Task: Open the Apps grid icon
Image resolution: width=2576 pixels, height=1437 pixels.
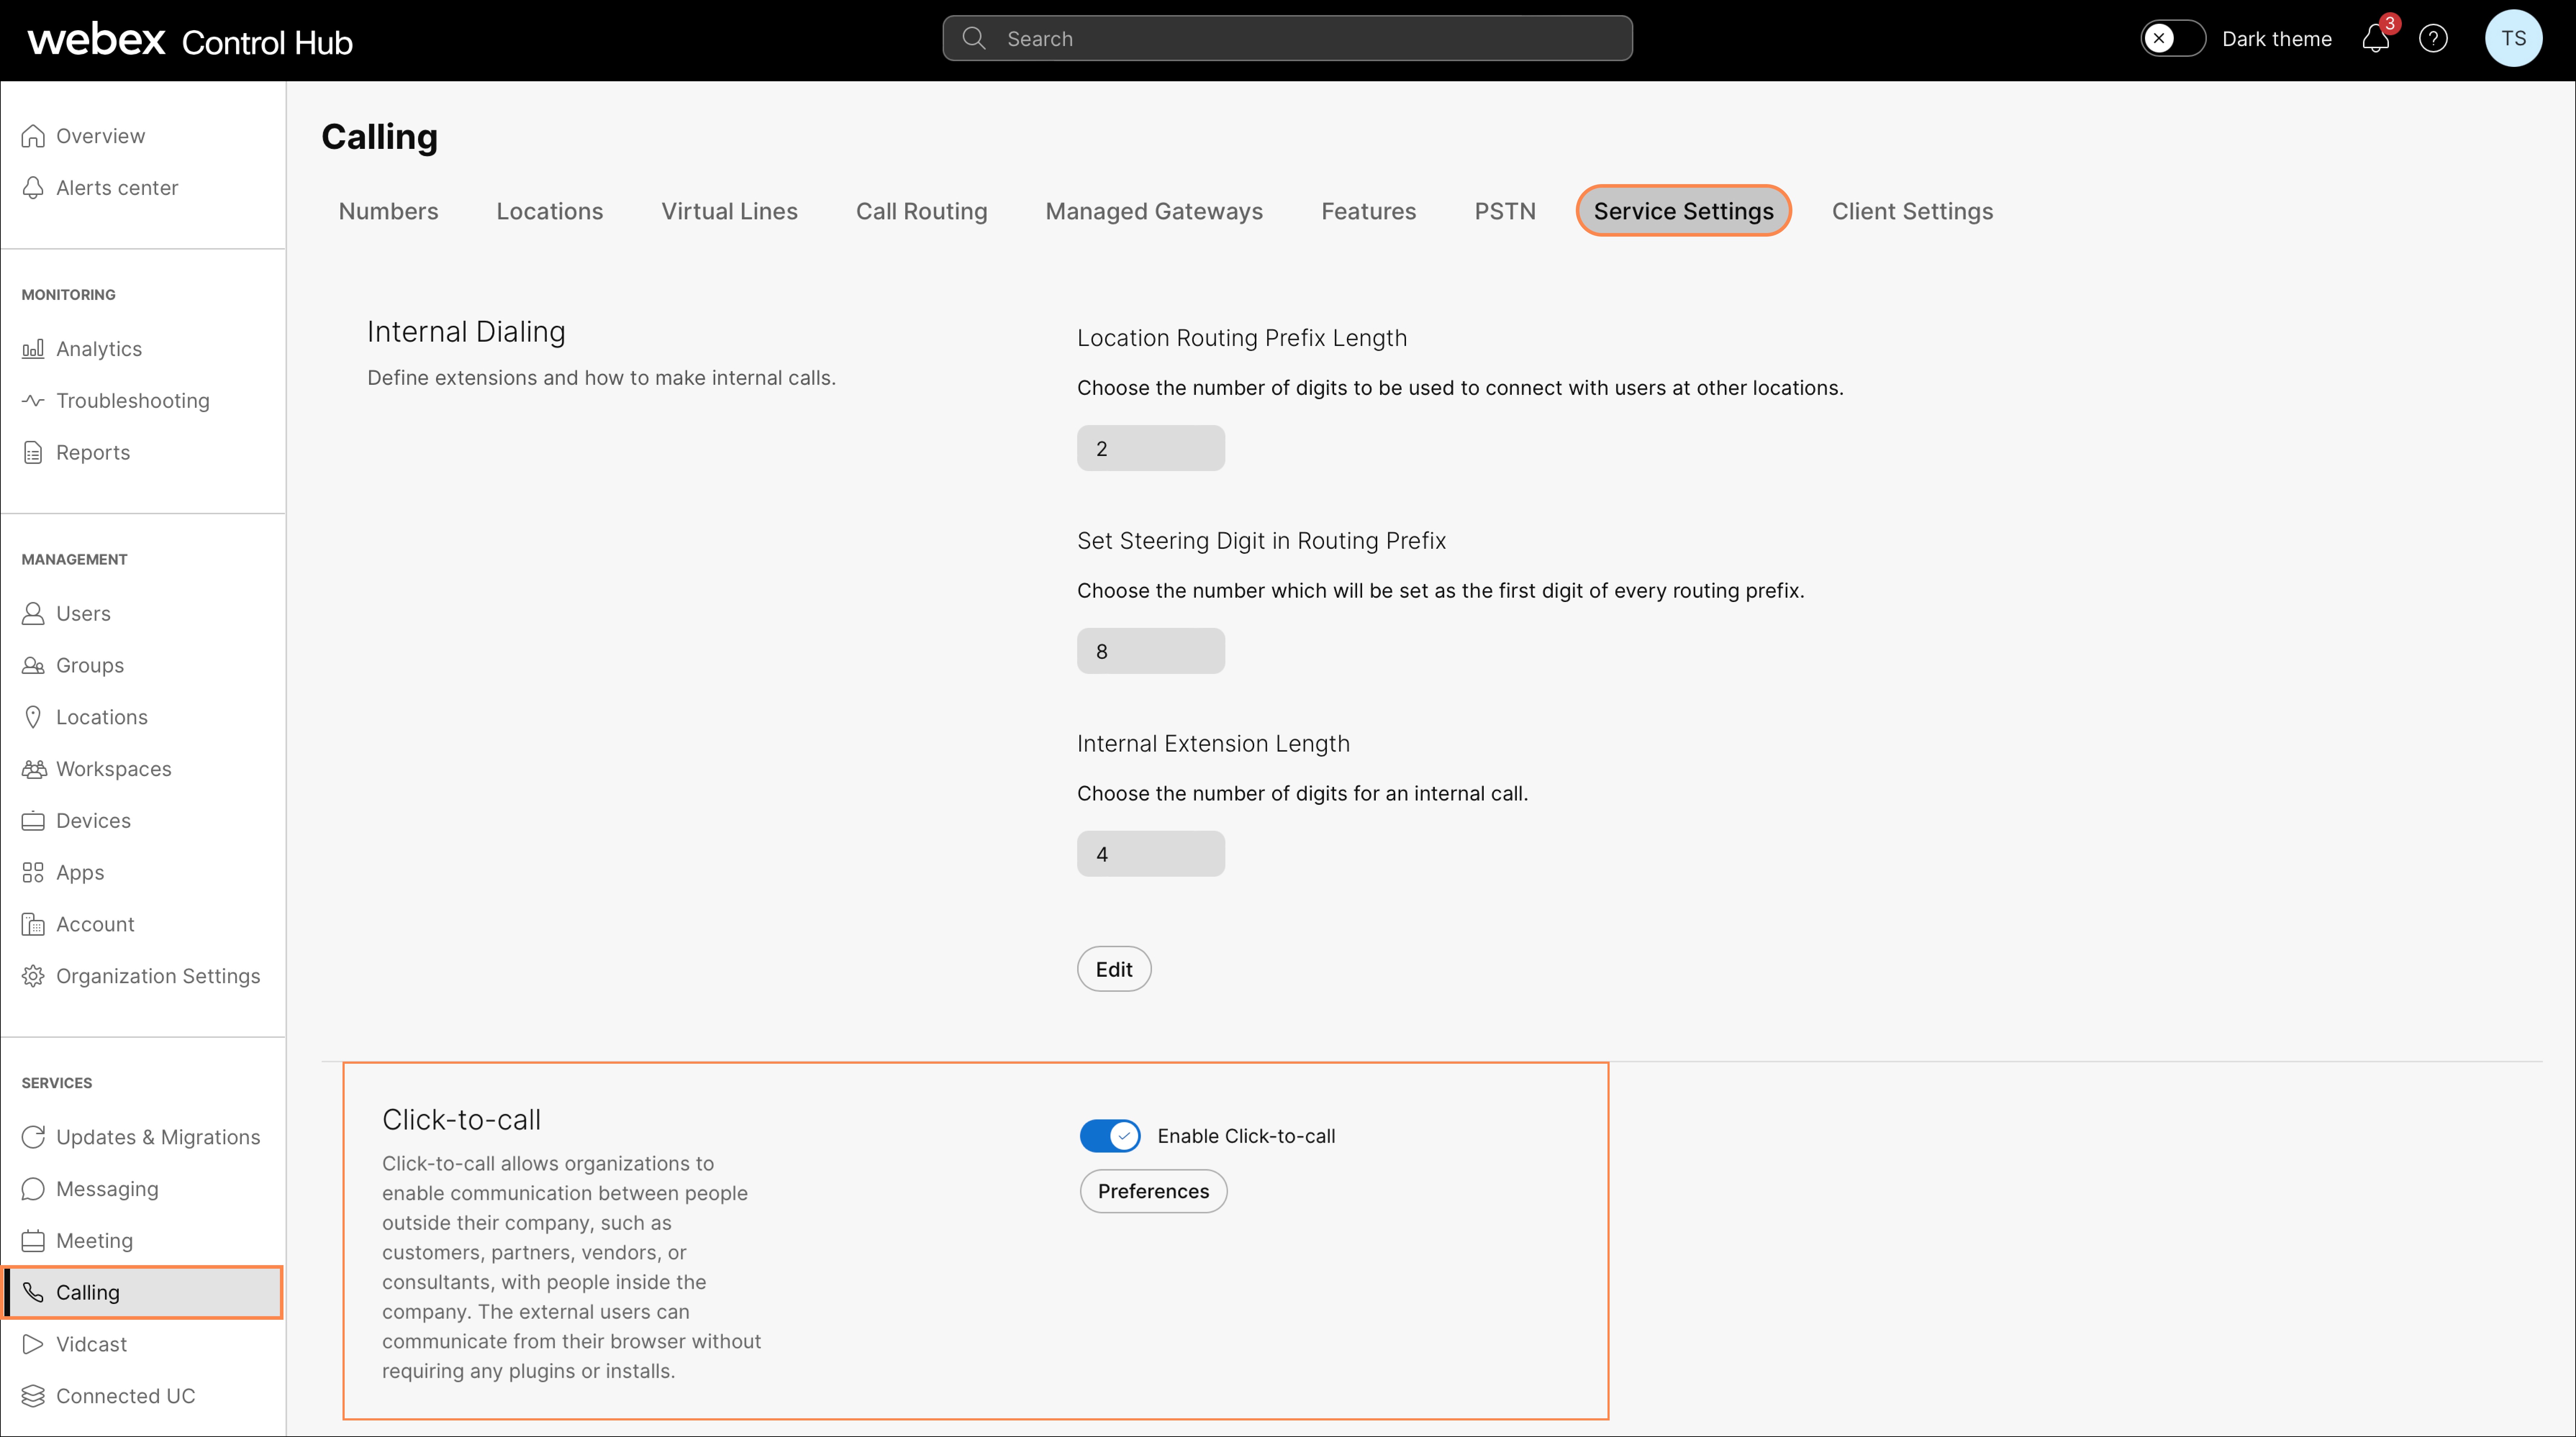Action: 33,872
